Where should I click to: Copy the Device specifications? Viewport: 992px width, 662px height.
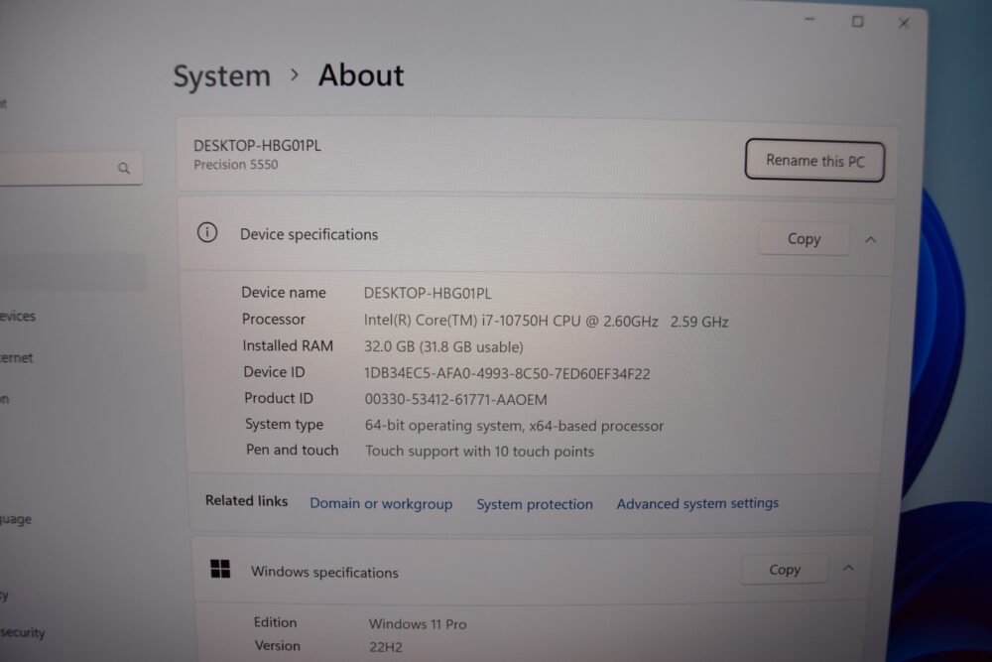pos(804,238)
